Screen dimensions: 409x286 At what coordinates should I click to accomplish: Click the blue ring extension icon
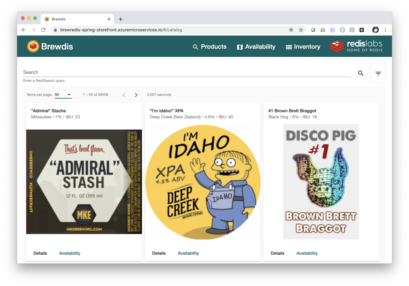(x=333, y=30)
